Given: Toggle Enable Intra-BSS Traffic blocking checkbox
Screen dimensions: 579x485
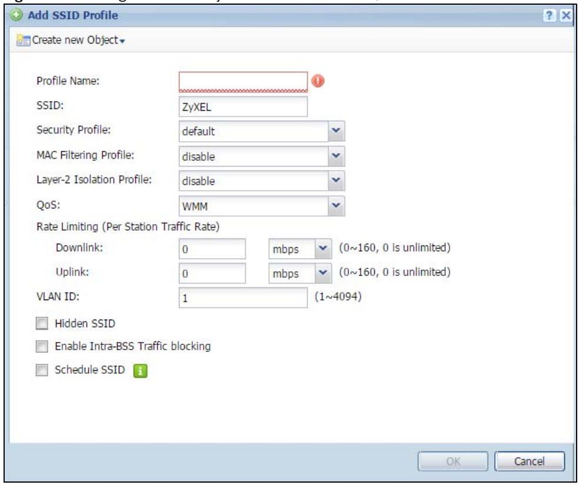Looking at the screenshot, I should click(x=42, y=347).
